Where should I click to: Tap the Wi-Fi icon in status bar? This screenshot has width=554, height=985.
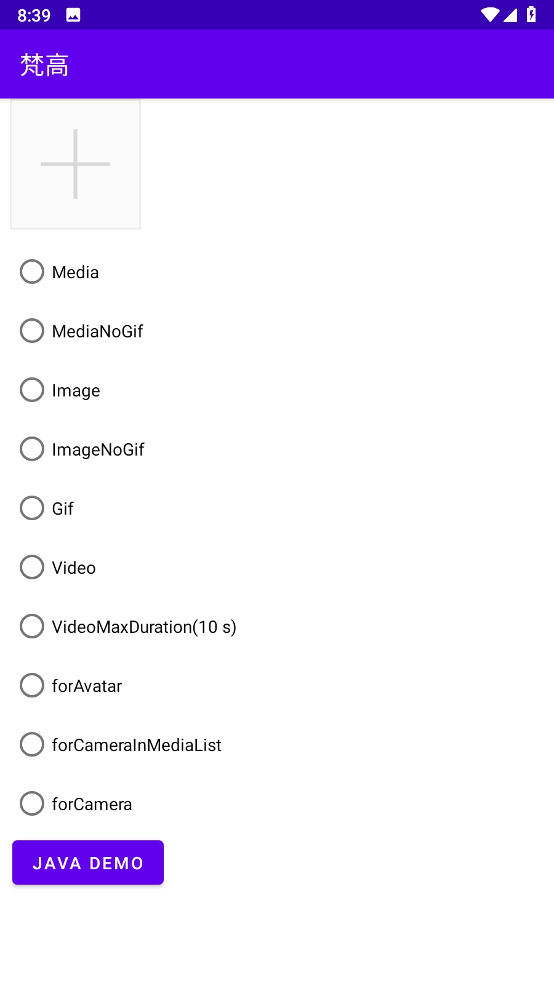[x=490, y=15]
